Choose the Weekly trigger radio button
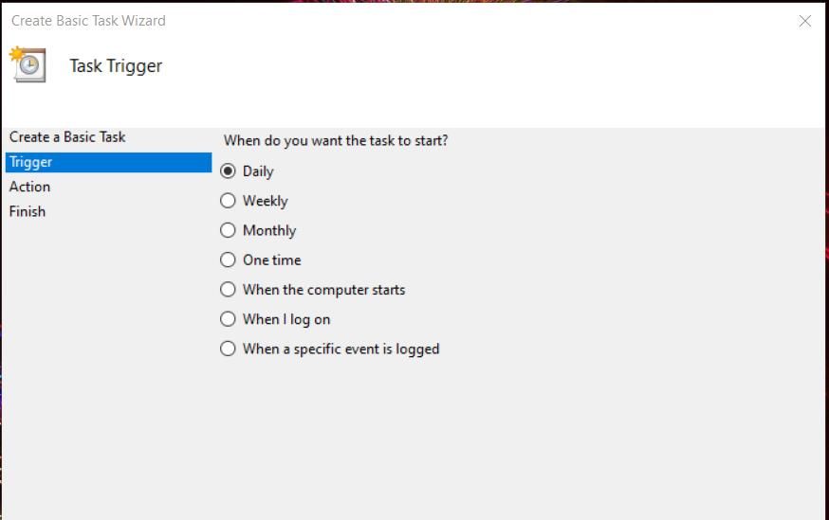 [228, 201]
